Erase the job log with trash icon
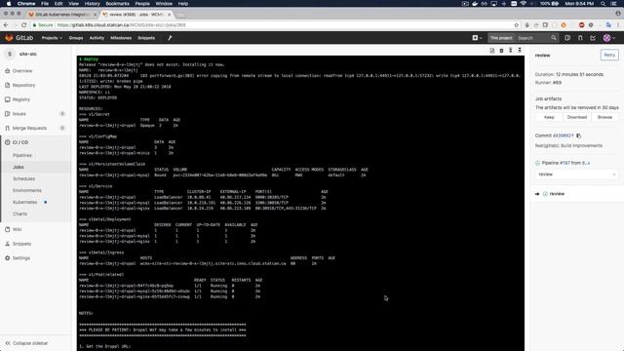 [501, 50]
